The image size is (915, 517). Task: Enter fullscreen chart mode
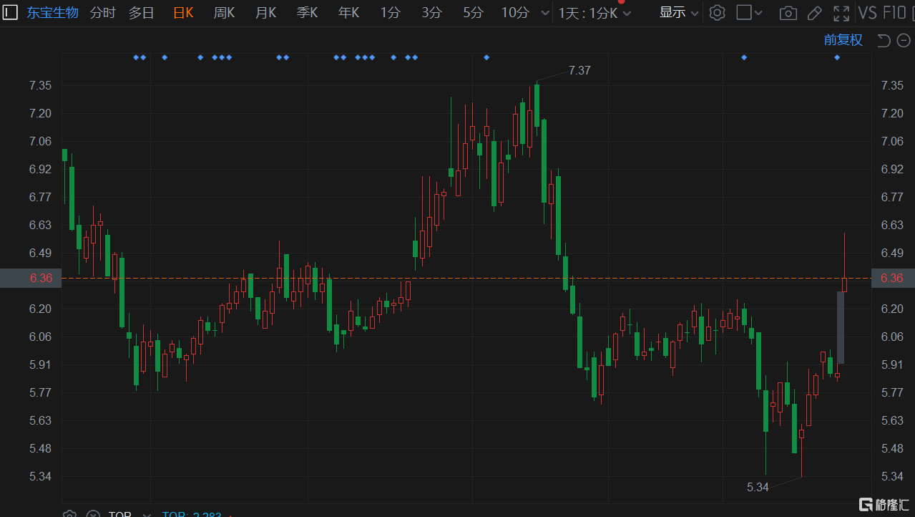(841, 13)
